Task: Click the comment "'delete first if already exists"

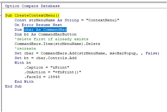Action: tap(51, 39)
